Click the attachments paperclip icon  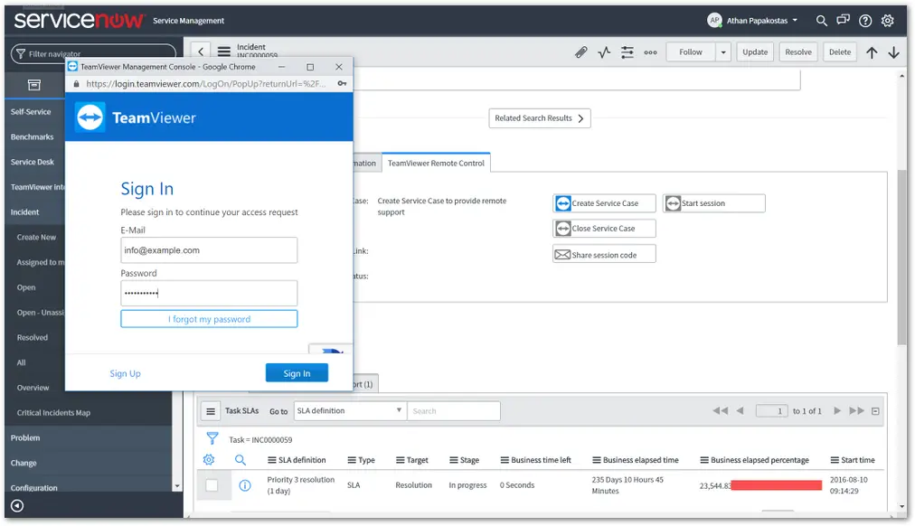pos(580,52)
